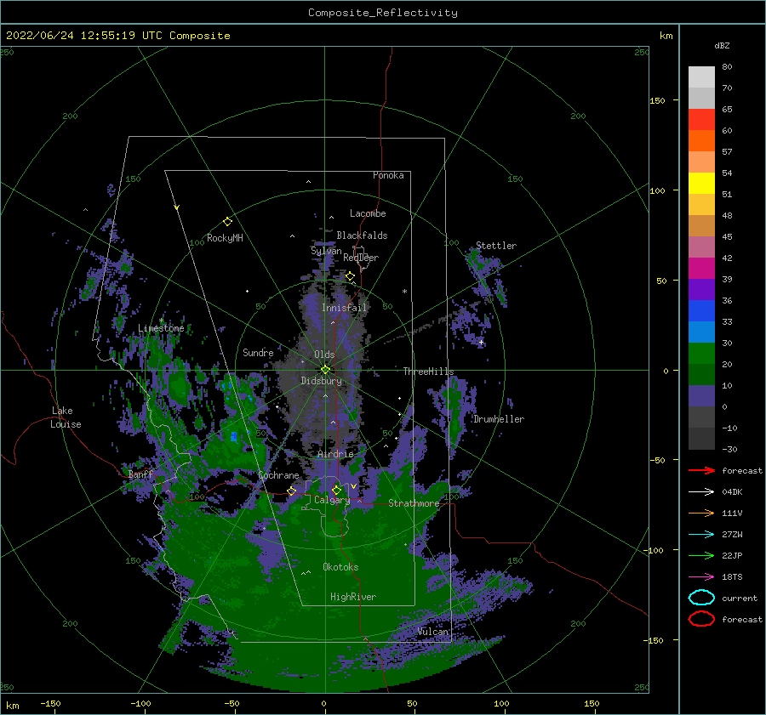
Task: Click the Ponoka town label
Action: 388,175
